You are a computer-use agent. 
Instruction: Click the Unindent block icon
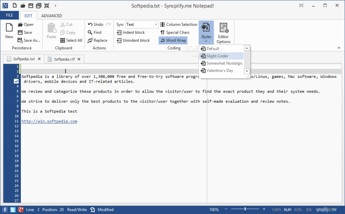119,40
